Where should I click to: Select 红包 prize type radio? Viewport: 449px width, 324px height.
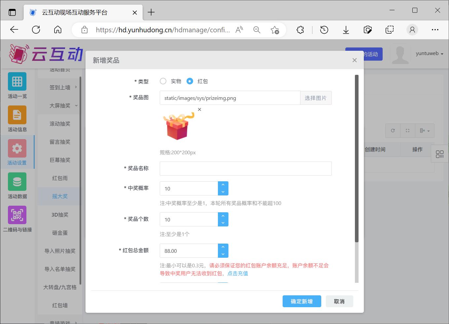(190, 81)
